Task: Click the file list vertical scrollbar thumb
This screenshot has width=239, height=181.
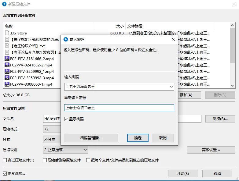Action: (232, 45)
